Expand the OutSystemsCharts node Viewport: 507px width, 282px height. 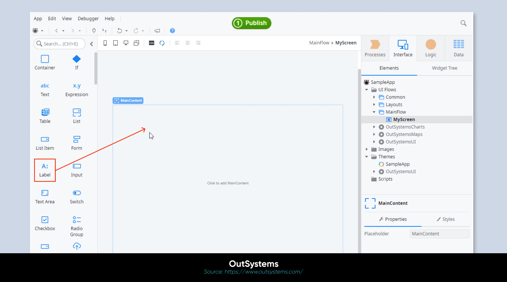pyautogui.click(x=374, y=127)
